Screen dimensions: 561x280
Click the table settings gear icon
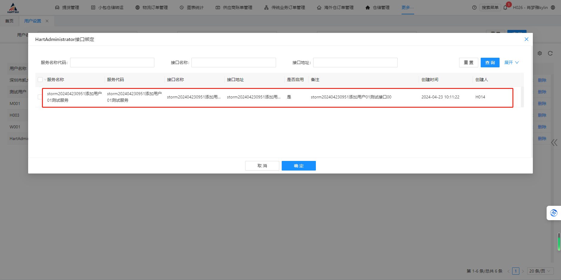540,53
